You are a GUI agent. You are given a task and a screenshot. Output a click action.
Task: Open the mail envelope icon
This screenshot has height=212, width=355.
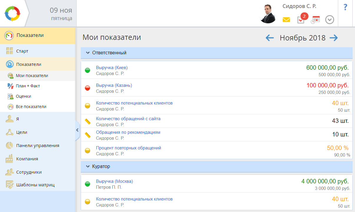point(286,20)
